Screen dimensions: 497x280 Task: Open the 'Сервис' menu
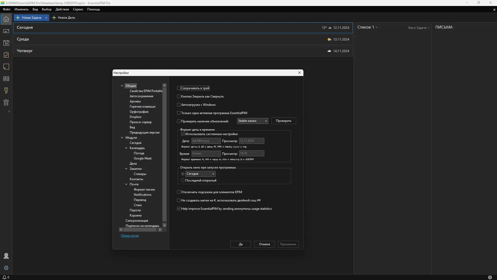click(78, 9)
